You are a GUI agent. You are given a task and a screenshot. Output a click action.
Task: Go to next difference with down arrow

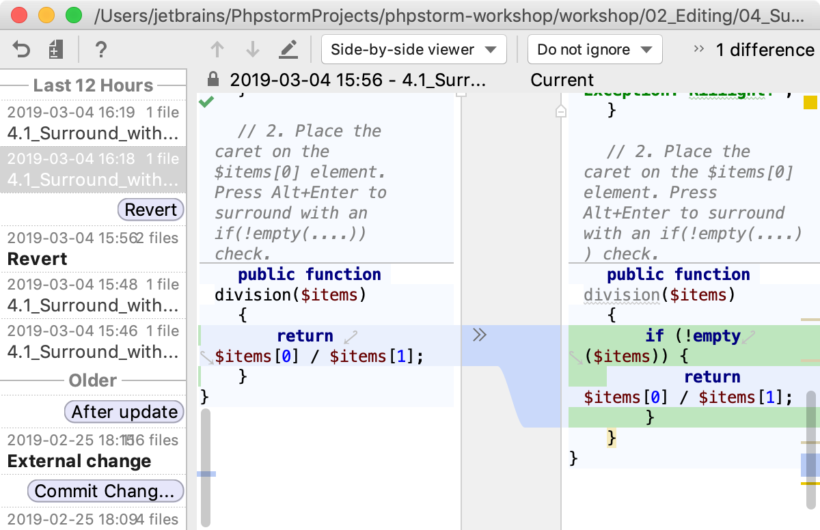[x=253, y=49]
